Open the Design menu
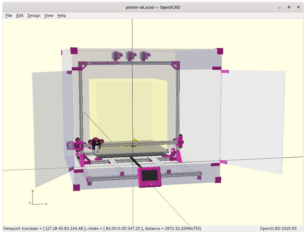The image size is (306, 234). tap(34, 16)
